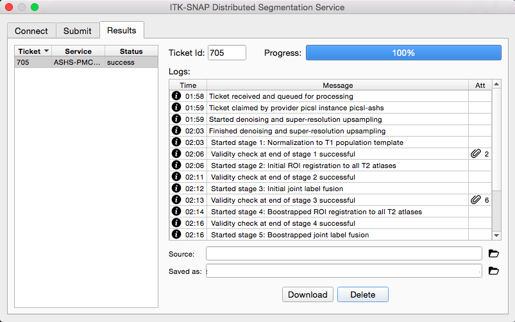Click the ASHS-PMC... service cell
This screenshot has height=322, width=515.
pyautogui.click(x=78, y=62)
